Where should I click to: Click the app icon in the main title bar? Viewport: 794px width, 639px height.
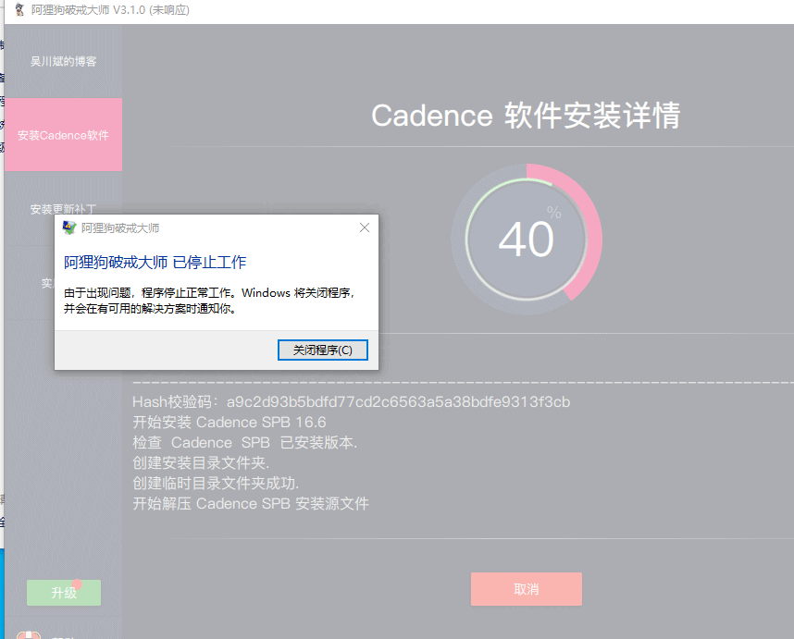(19, 9)
